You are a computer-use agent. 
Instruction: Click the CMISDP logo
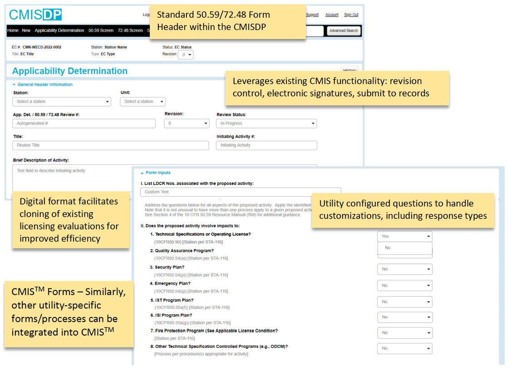[35, 15]
